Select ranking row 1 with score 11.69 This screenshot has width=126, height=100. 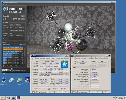point(13,47)
